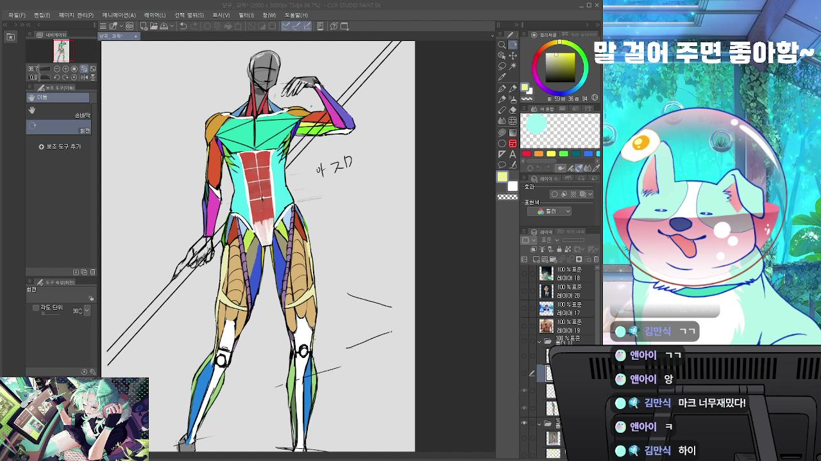Toggle visibility of 레이어 18

pos(525,274)
